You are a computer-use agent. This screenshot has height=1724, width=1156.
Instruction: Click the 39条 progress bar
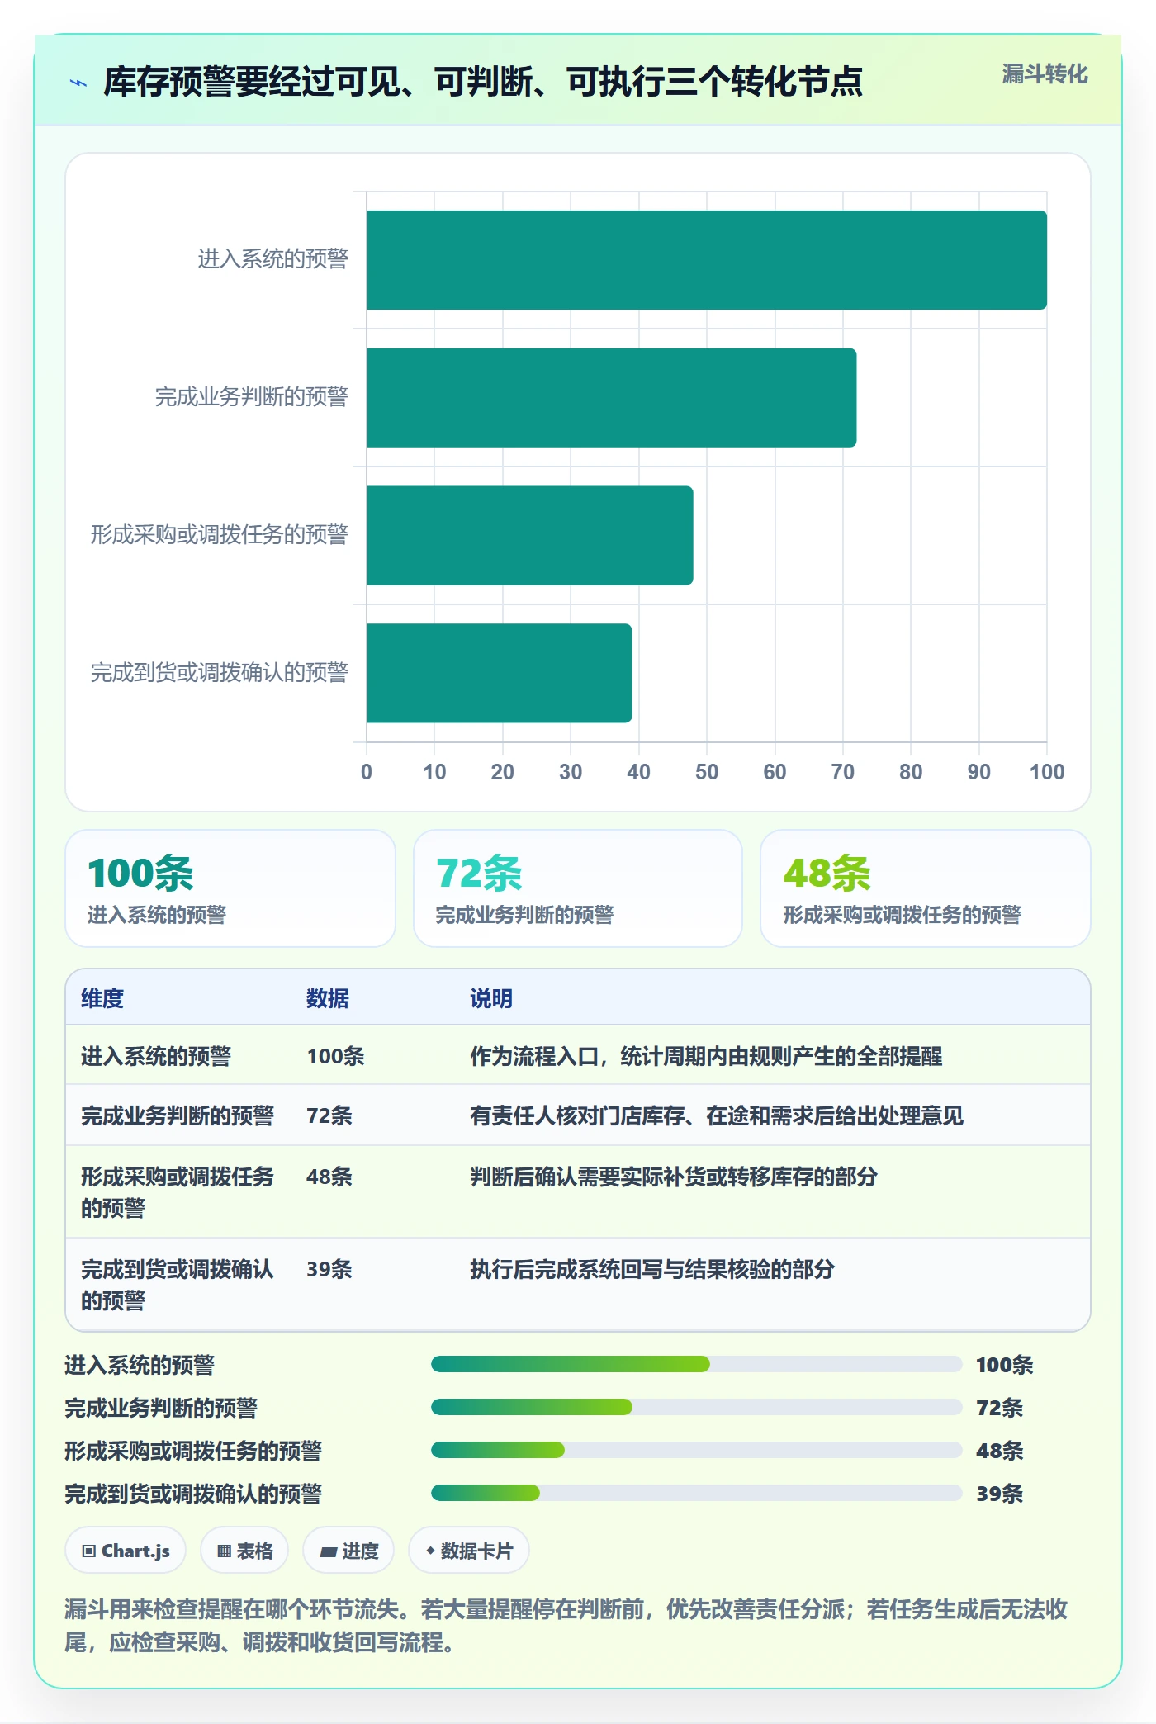click(x=697, y=1493)
